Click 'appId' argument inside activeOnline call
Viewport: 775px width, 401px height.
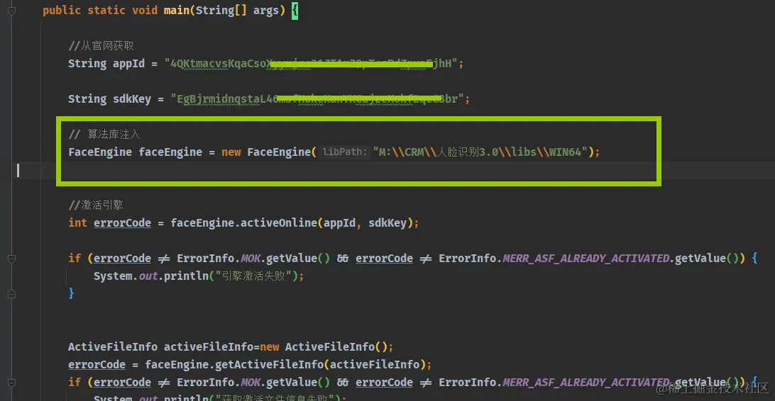click(339, 223)
